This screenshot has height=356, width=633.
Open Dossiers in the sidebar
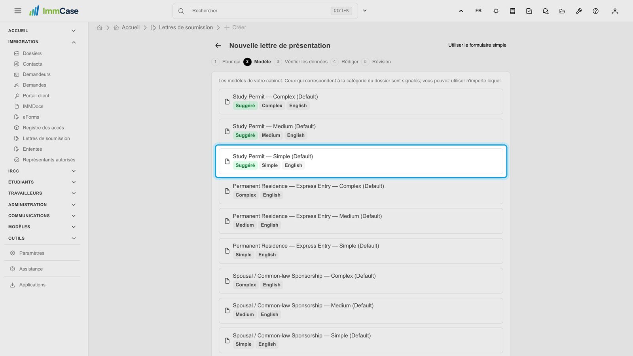pos(32,53)
